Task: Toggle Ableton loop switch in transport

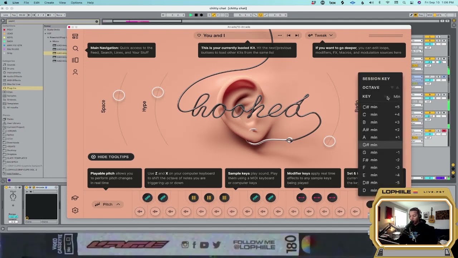Action: click(x=260, y=15)
